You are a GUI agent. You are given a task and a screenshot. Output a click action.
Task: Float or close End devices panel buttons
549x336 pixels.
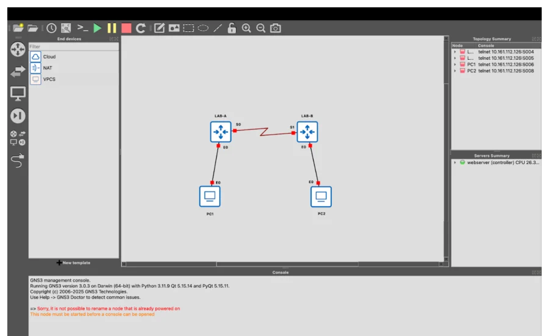click(x=114, y=39)
